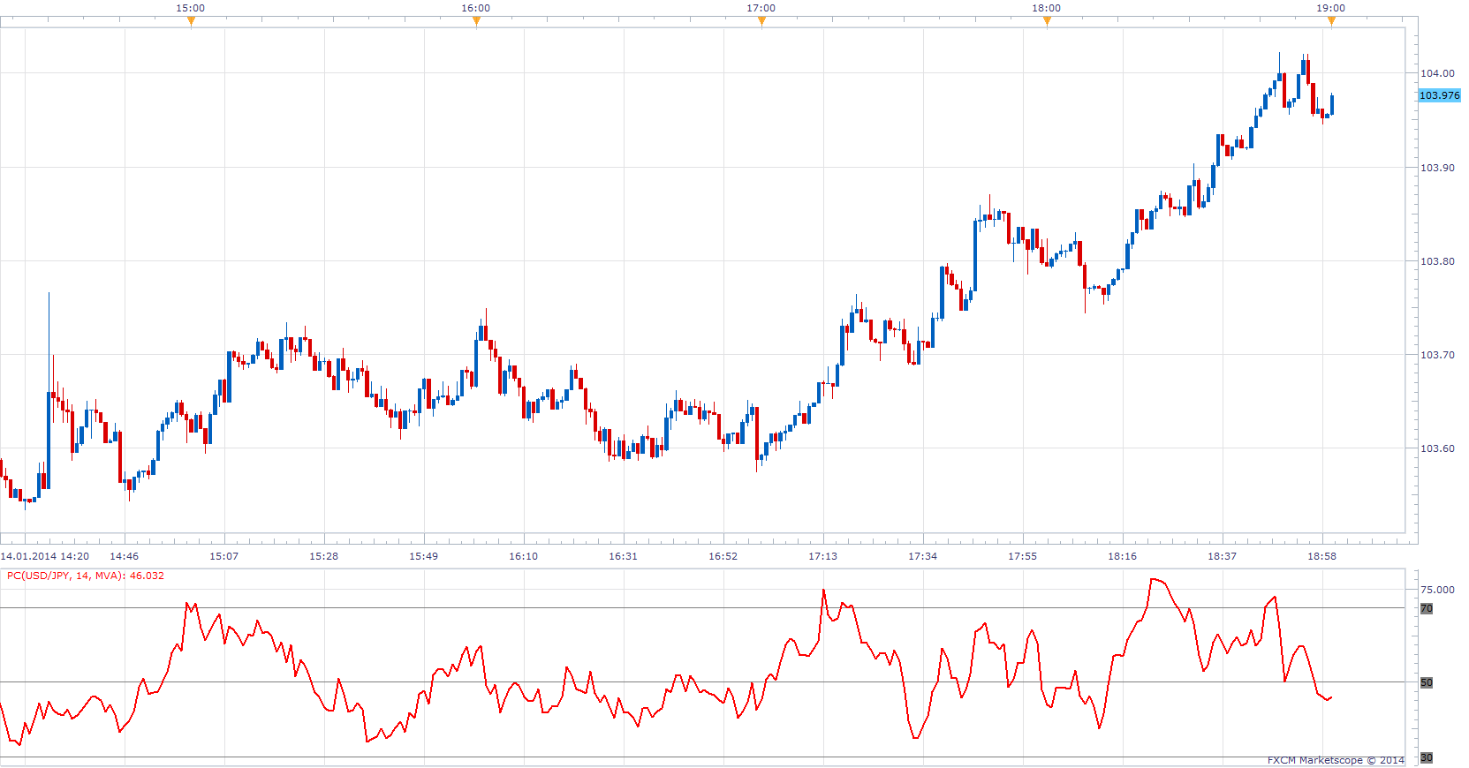This screenshot has height=768, width=1469.
Task: Click the indicator label PC(USD/JPY, 14, MVA)
Action: [66, 576]
